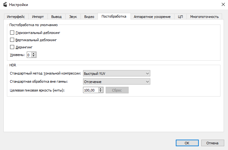The width and height of the screenshot is (228, 150).
Task: Click the Стандартный метод тональной компрессии label
Action: [45, 73]
